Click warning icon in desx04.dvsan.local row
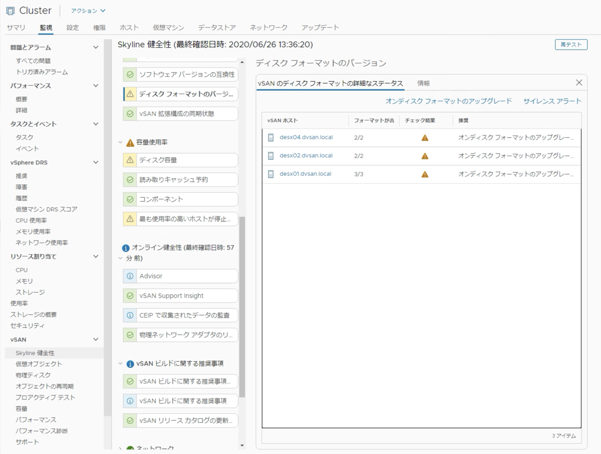The width and height of the screenshot is (601, 454). (425, 137)
